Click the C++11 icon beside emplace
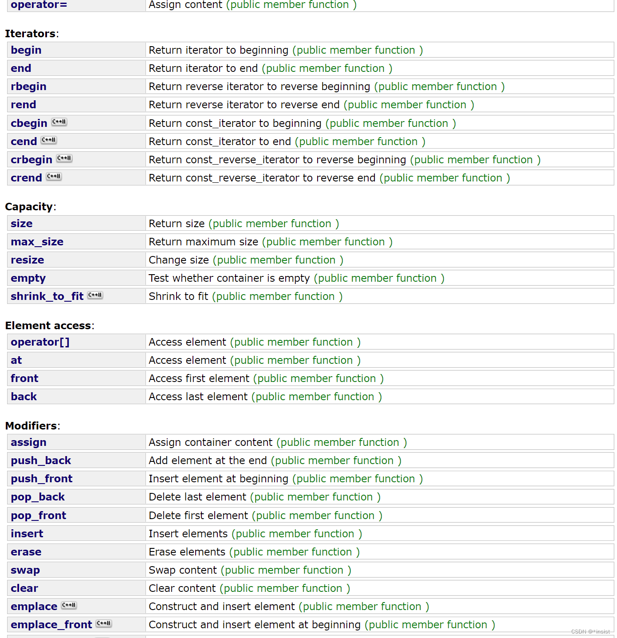Image resolution: width=617 pixels, height=638 pixels. coord(69,605)
